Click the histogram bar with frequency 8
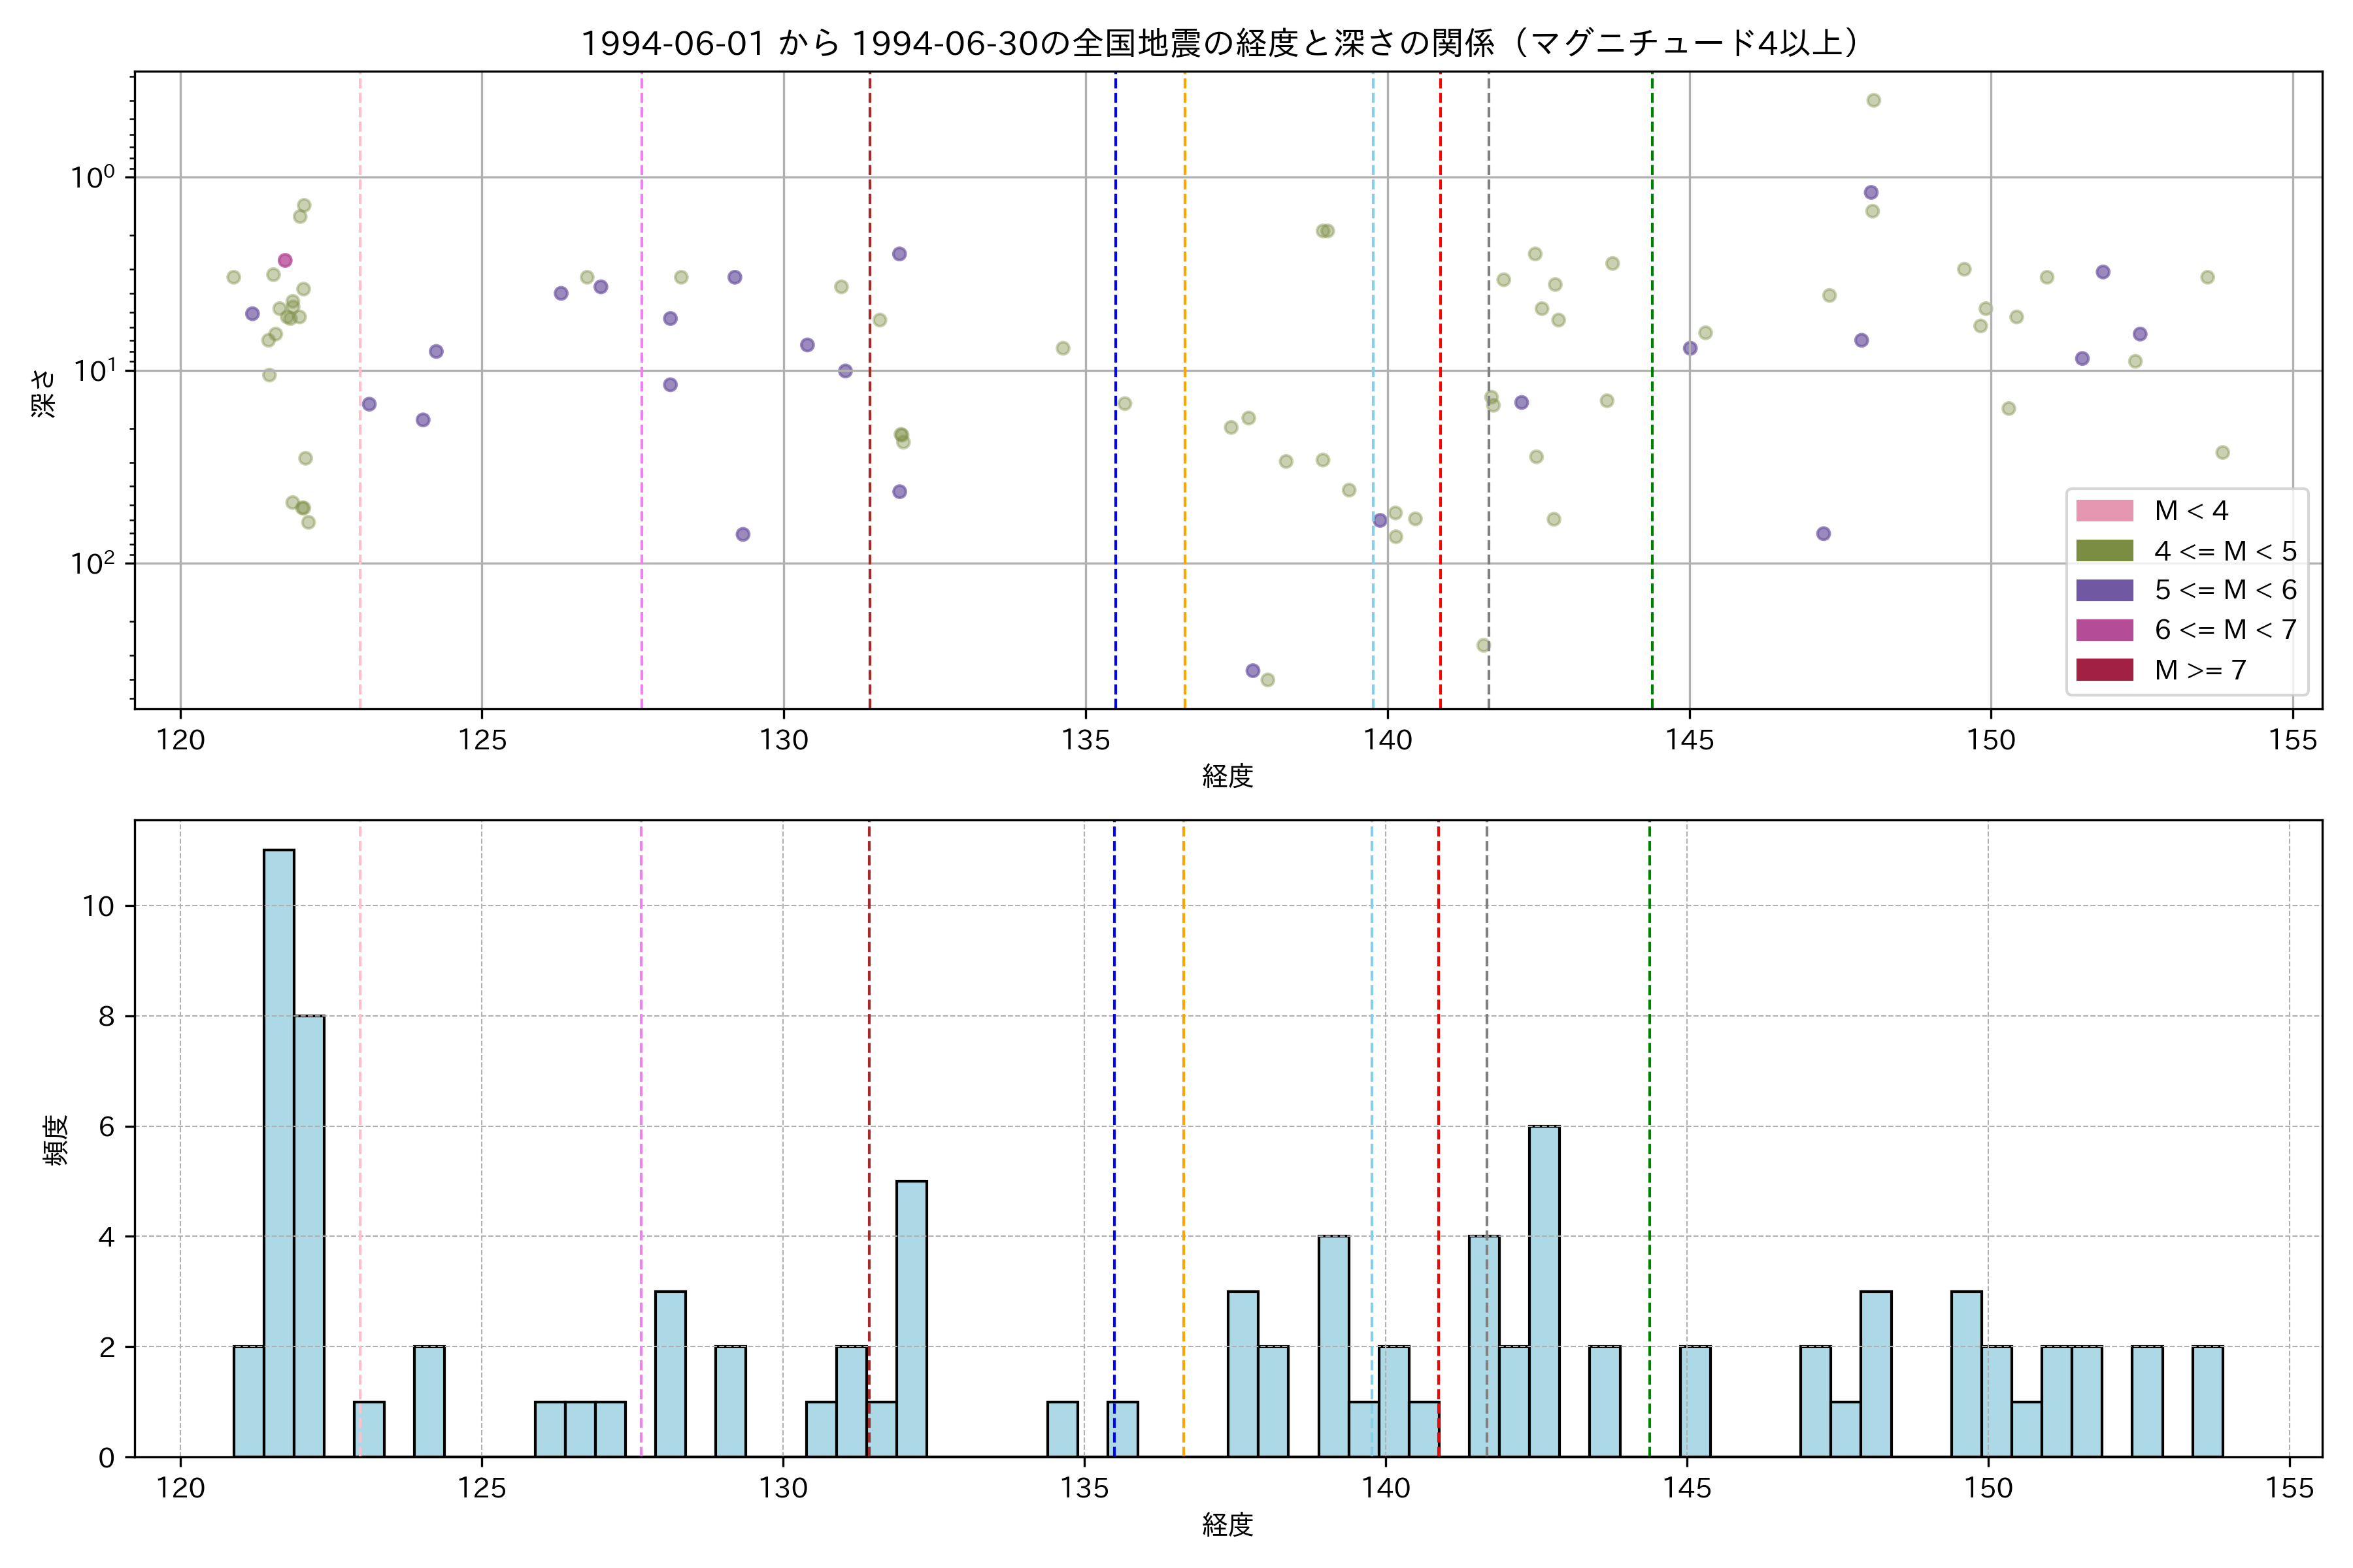 click(309, 1235)
